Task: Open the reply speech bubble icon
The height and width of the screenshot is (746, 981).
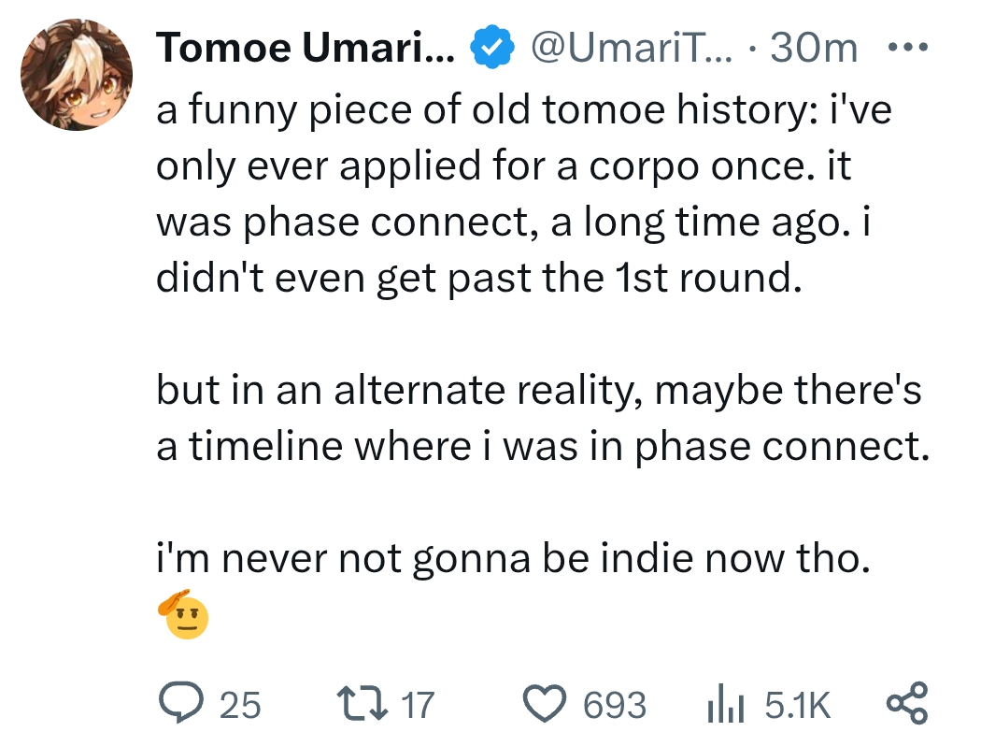Action: pos(181,703)
